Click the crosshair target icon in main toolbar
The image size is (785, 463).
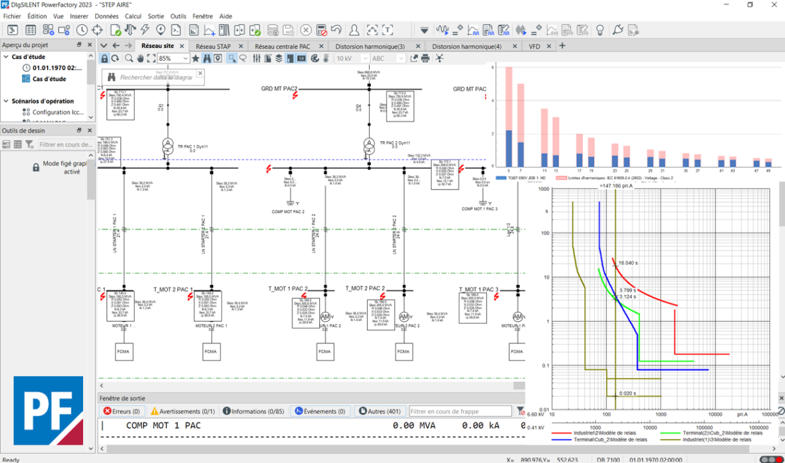tap(97, 29)
